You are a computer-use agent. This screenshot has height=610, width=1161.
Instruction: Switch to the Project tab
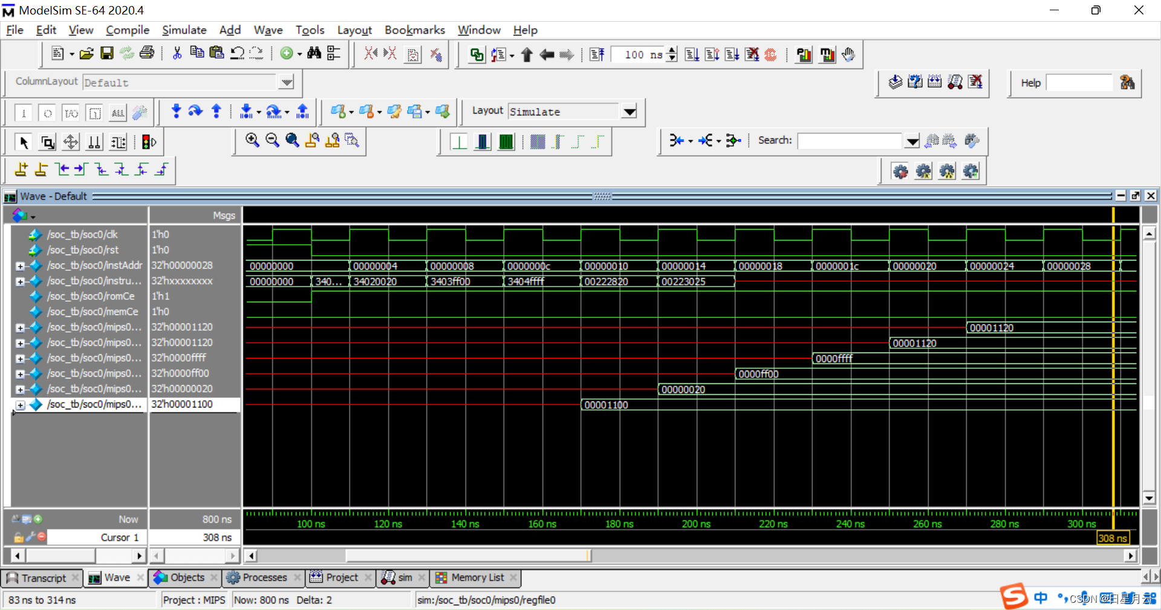(342, 578)
